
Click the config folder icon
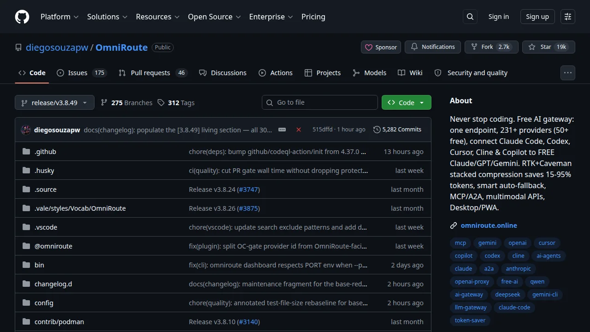point(26,303)
